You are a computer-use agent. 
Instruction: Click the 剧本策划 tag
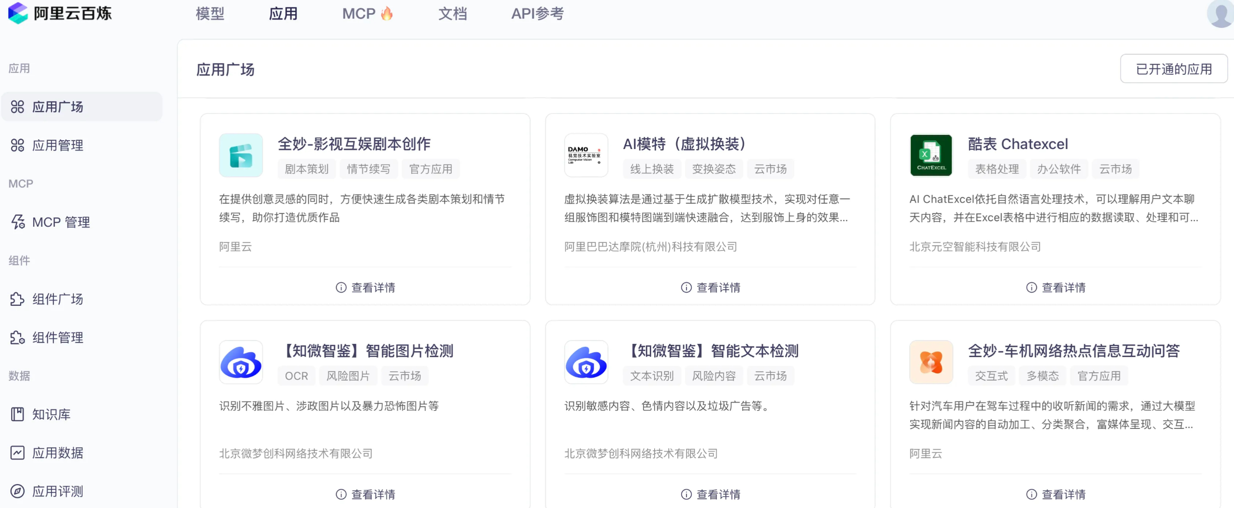(307, 169)
